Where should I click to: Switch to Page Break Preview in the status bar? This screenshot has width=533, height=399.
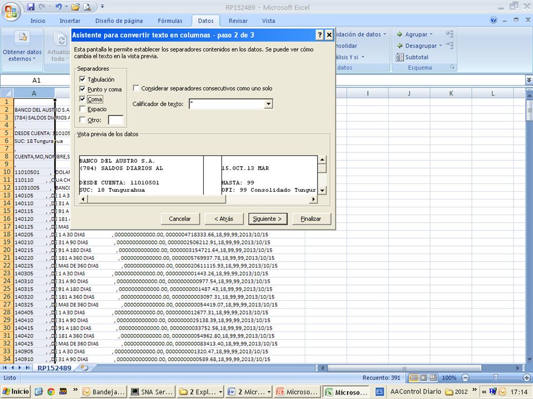coord(433,377)
